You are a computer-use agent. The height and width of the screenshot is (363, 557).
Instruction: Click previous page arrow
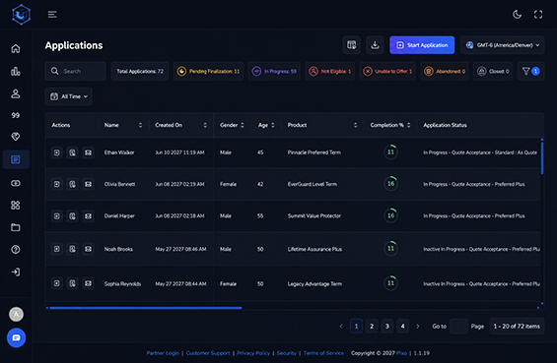(x=341, y=327)
